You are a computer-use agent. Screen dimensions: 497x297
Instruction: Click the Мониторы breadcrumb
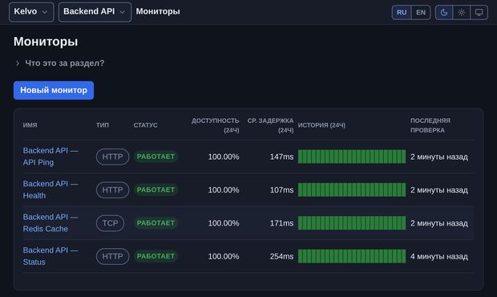pos(158,11)
